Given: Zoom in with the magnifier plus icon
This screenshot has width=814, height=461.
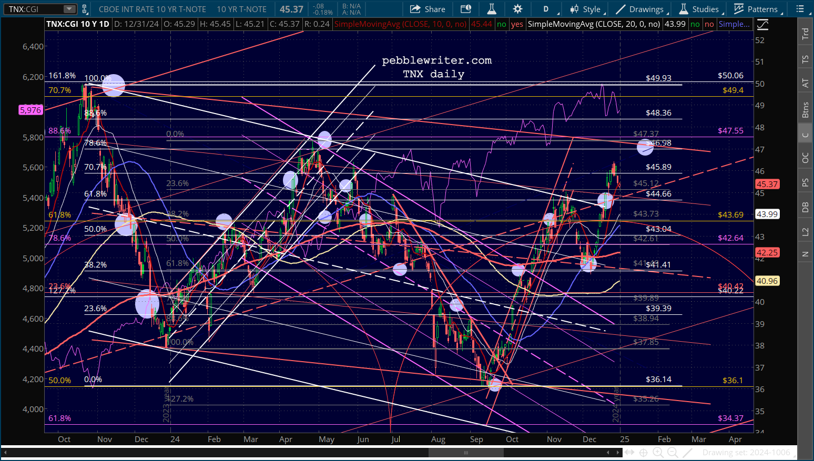Looking at the screenshot, I should [x=658, y=453].
